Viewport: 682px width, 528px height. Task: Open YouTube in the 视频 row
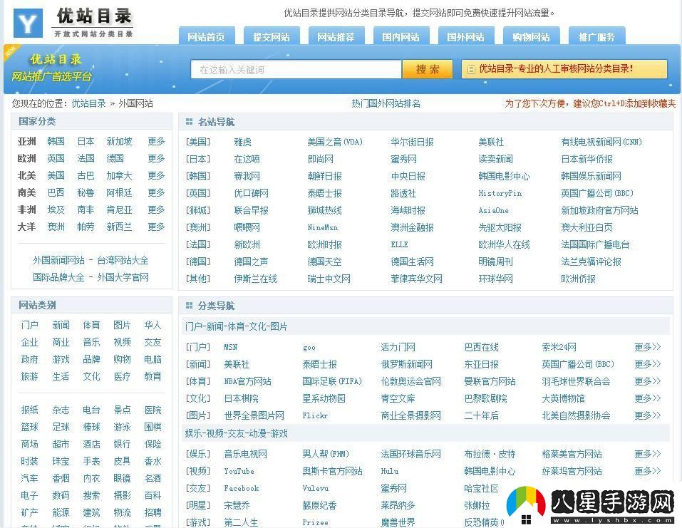point(239,471)
